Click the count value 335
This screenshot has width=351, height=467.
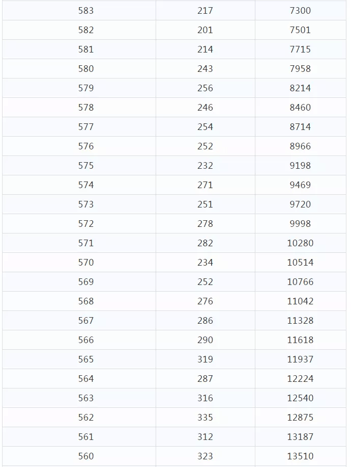[205, 417]
